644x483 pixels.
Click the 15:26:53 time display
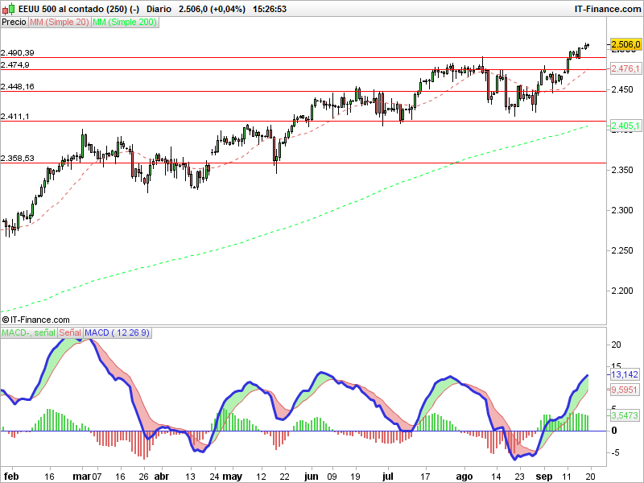click(270, 9)
